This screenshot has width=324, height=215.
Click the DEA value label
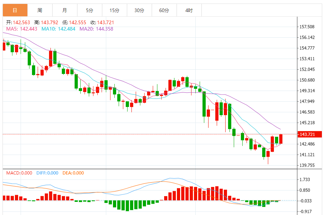pyautogui.click(x=73, y=173)
